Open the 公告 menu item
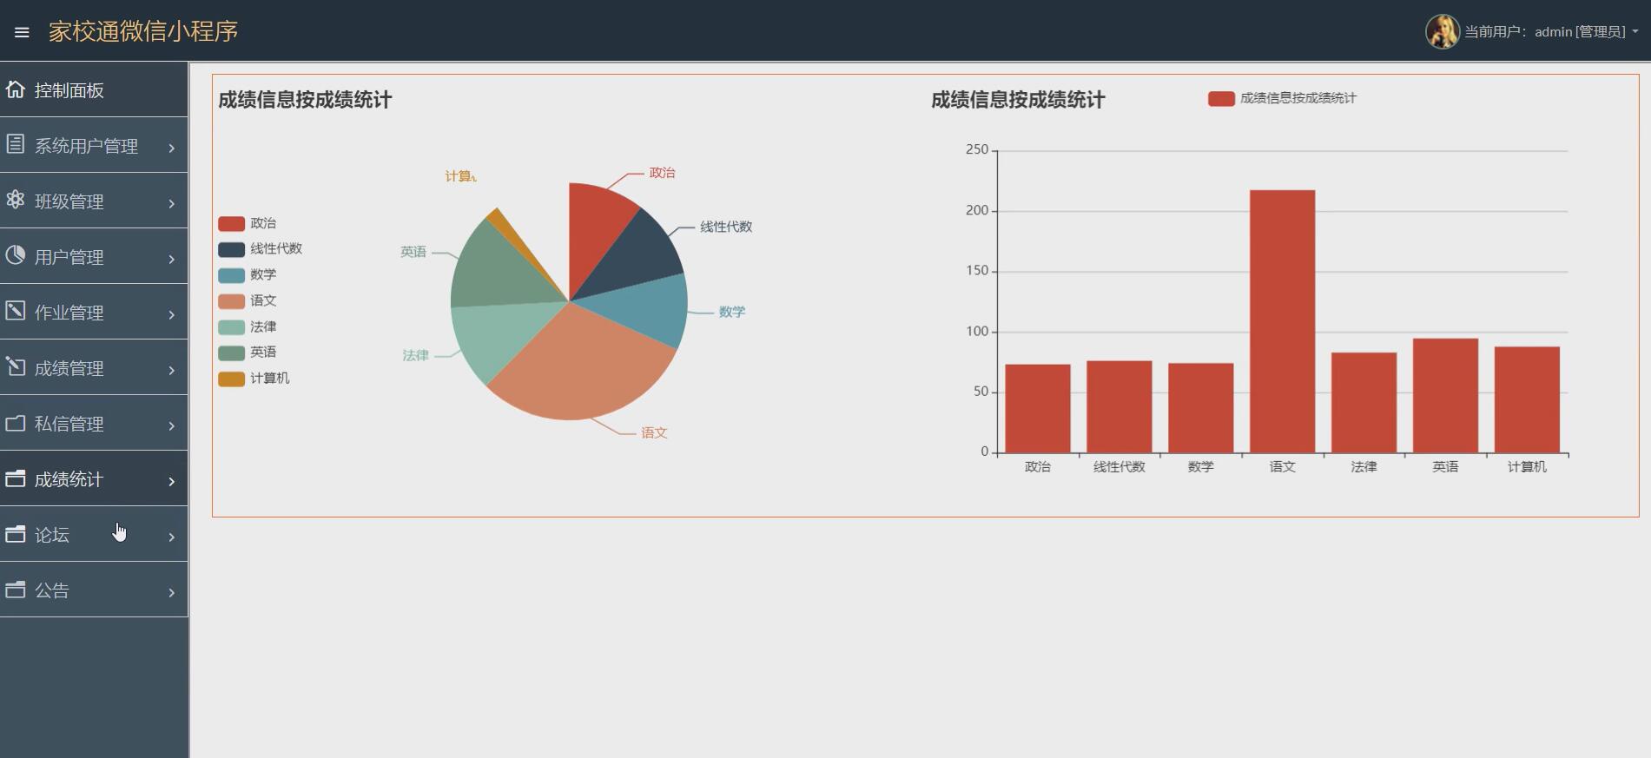This screenshot has height=758, width=1651. (52, 590)
